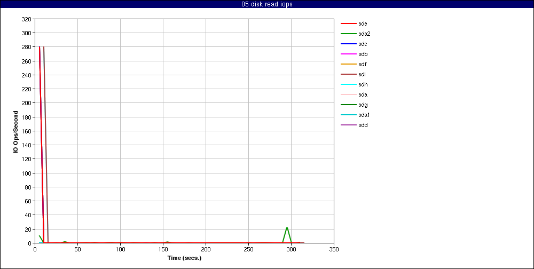Click the 'Time (secs.)' axis label

tap(184, 258)
